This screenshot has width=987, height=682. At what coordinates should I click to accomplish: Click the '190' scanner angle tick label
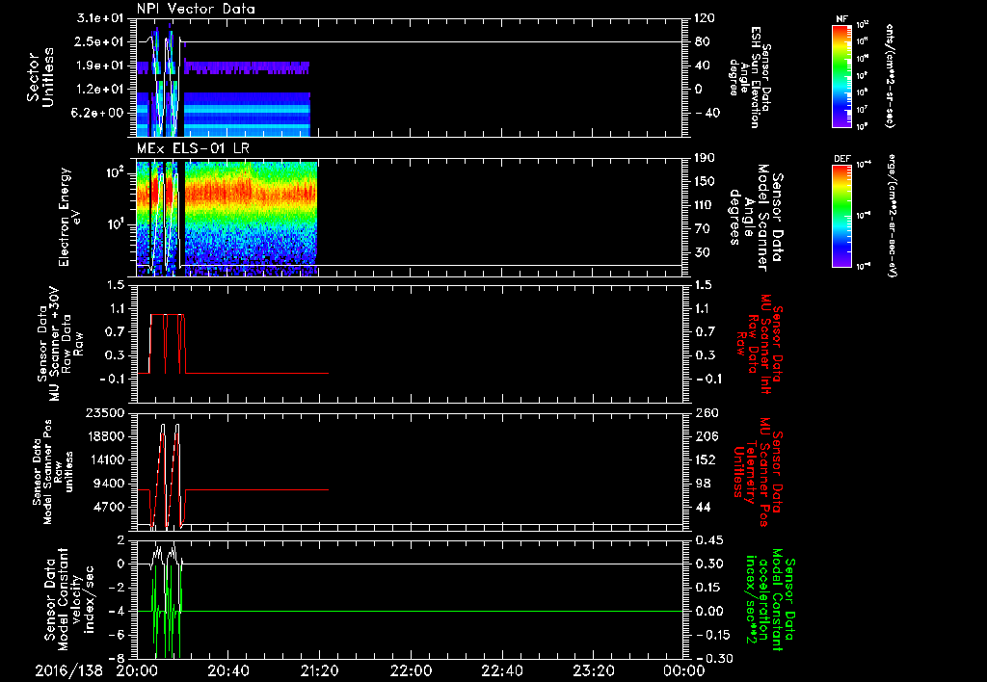click(x=705, y=158)
